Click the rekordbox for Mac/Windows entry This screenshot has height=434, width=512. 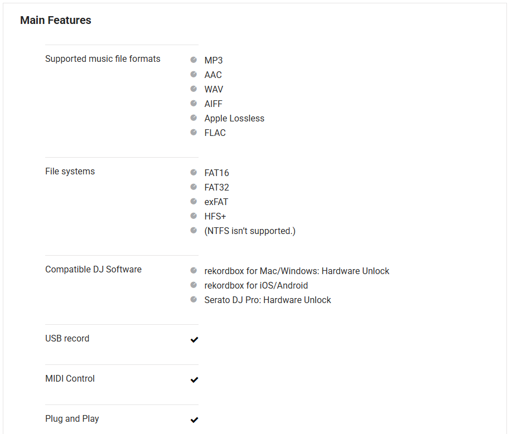click(297, 271)
